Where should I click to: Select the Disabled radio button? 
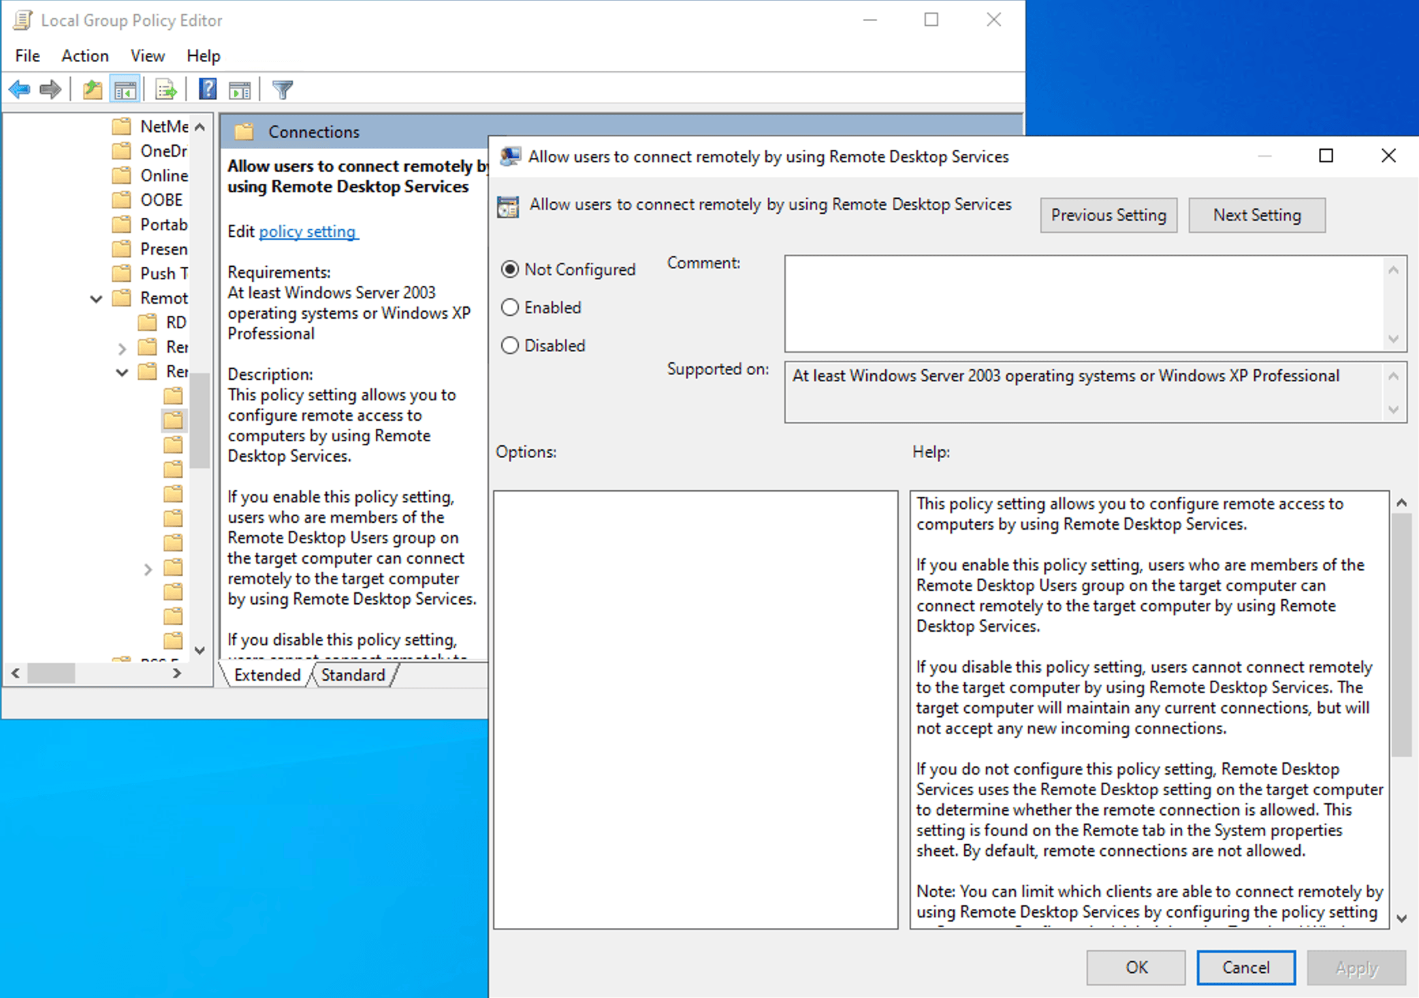click(510, 345)
